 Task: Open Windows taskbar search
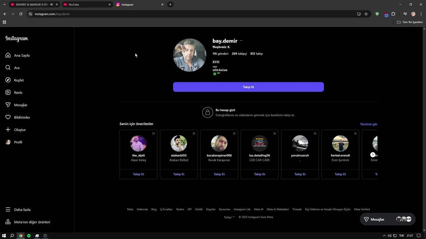point(12,236)
